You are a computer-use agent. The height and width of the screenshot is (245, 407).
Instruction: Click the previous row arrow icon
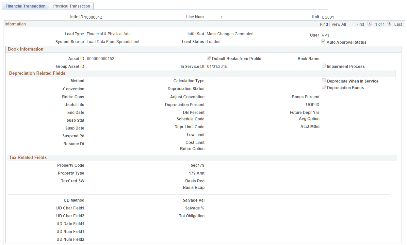pos(370,23)
